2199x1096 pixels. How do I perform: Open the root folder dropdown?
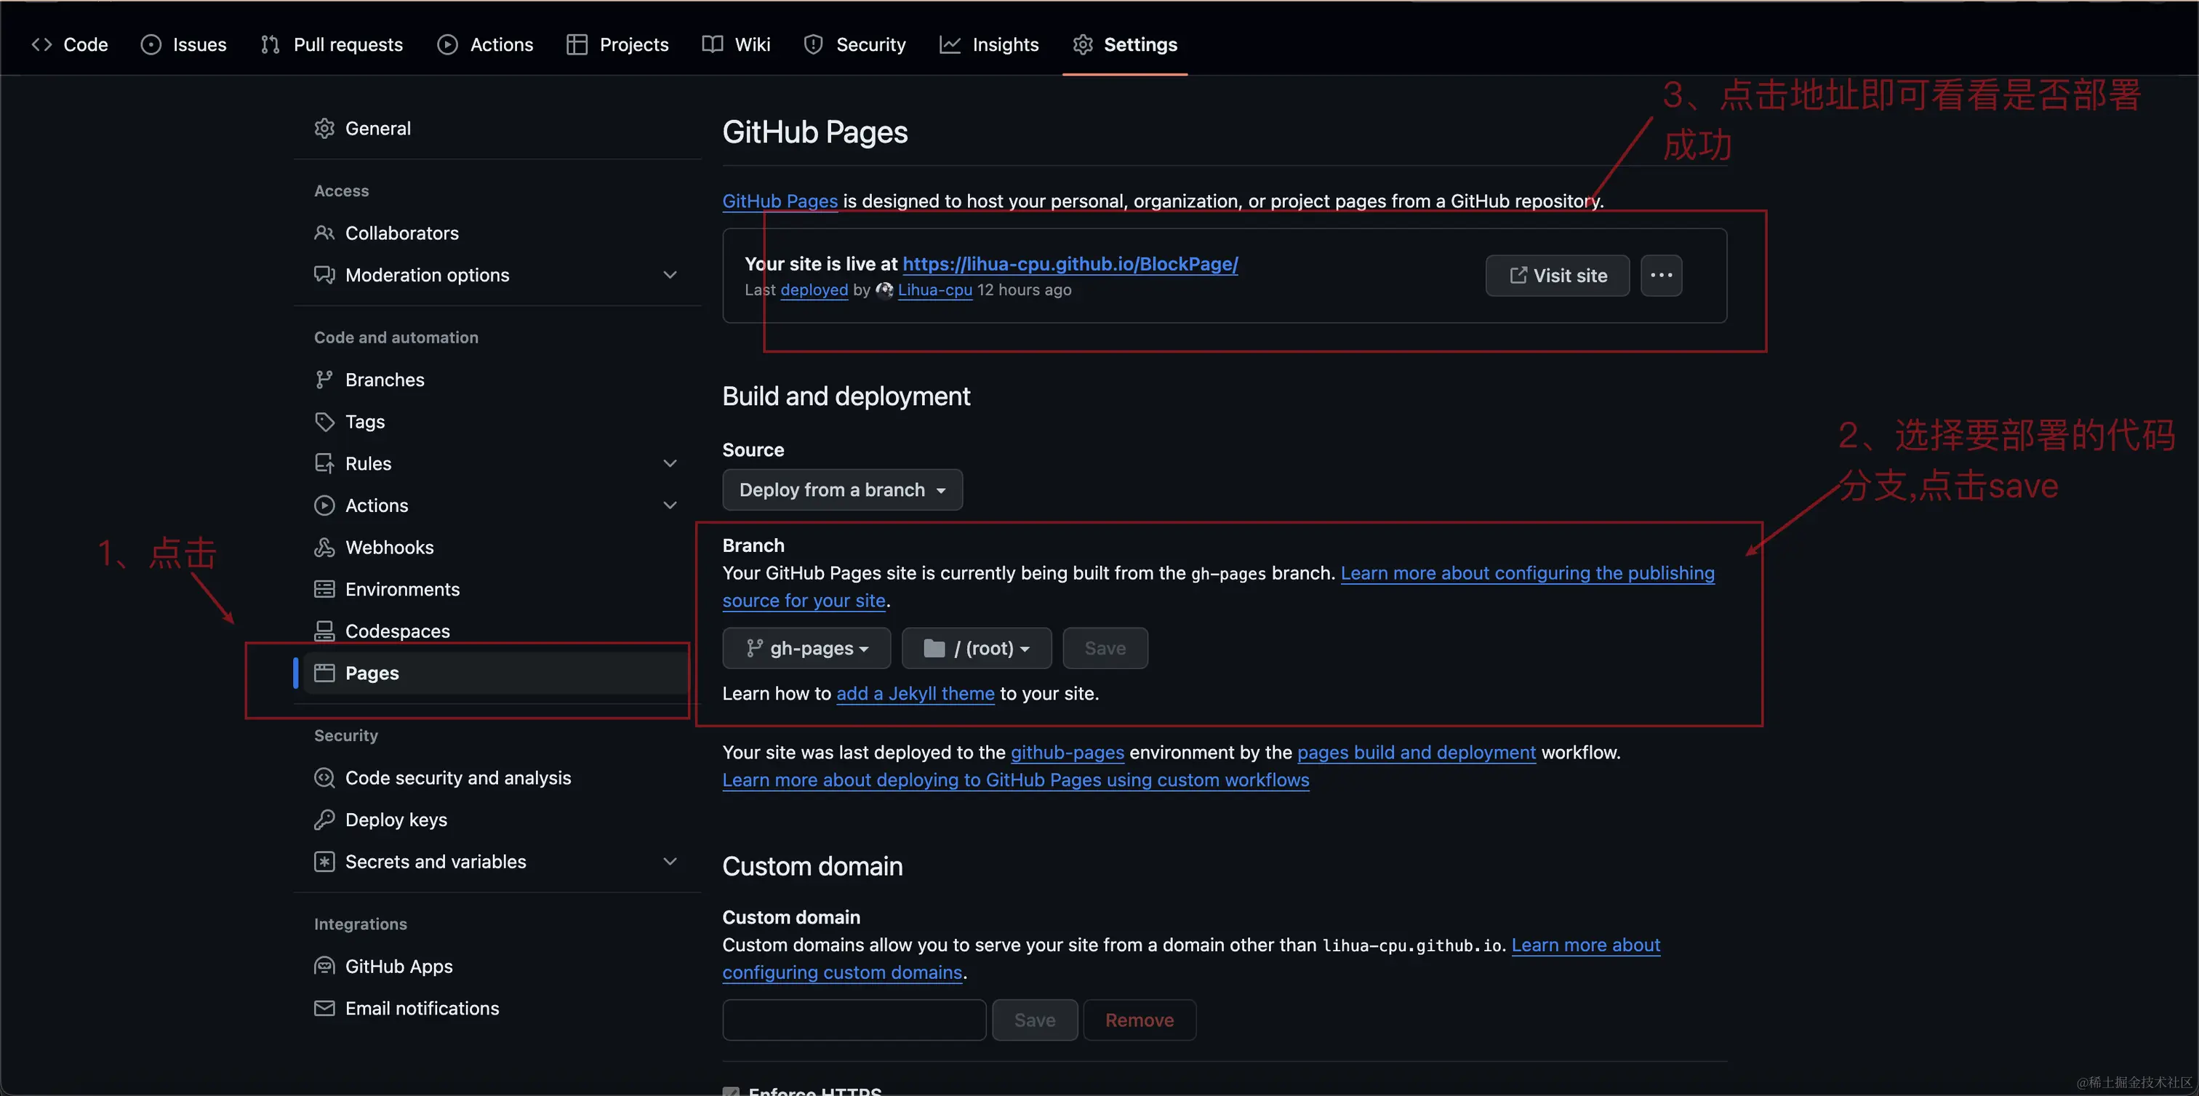coord(976,648)
